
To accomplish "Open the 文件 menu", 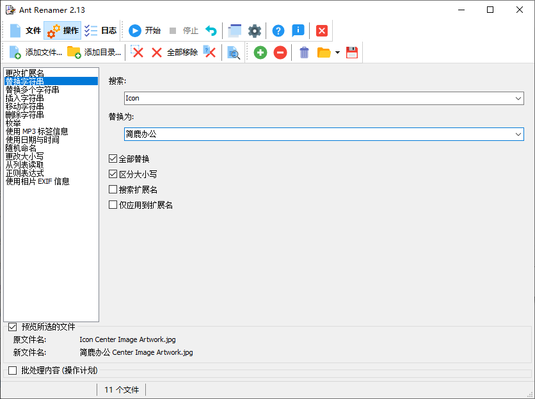I will tap(28, 30).
